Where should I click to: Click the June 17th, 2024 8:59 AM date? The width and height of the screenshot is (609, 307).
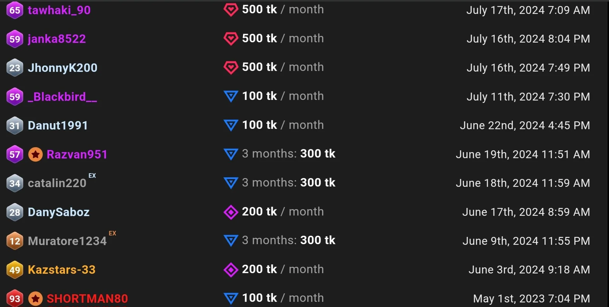point(526,212)
